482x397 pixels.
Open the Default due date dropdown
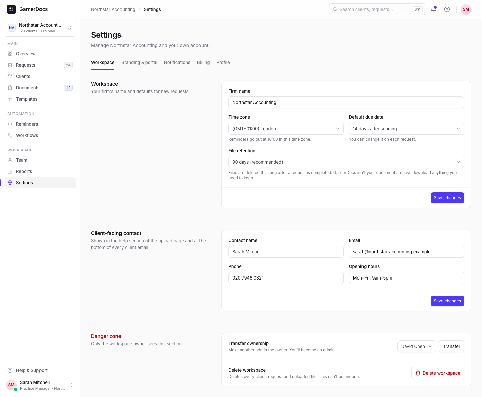406,129
